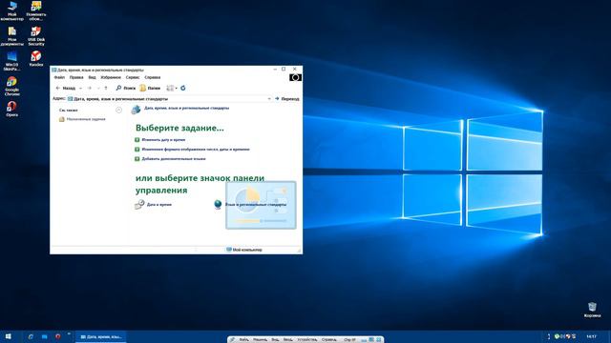611x343 pixels.
Task: Click Мой компьютер in status bar
Action: (x=244, y=250)
